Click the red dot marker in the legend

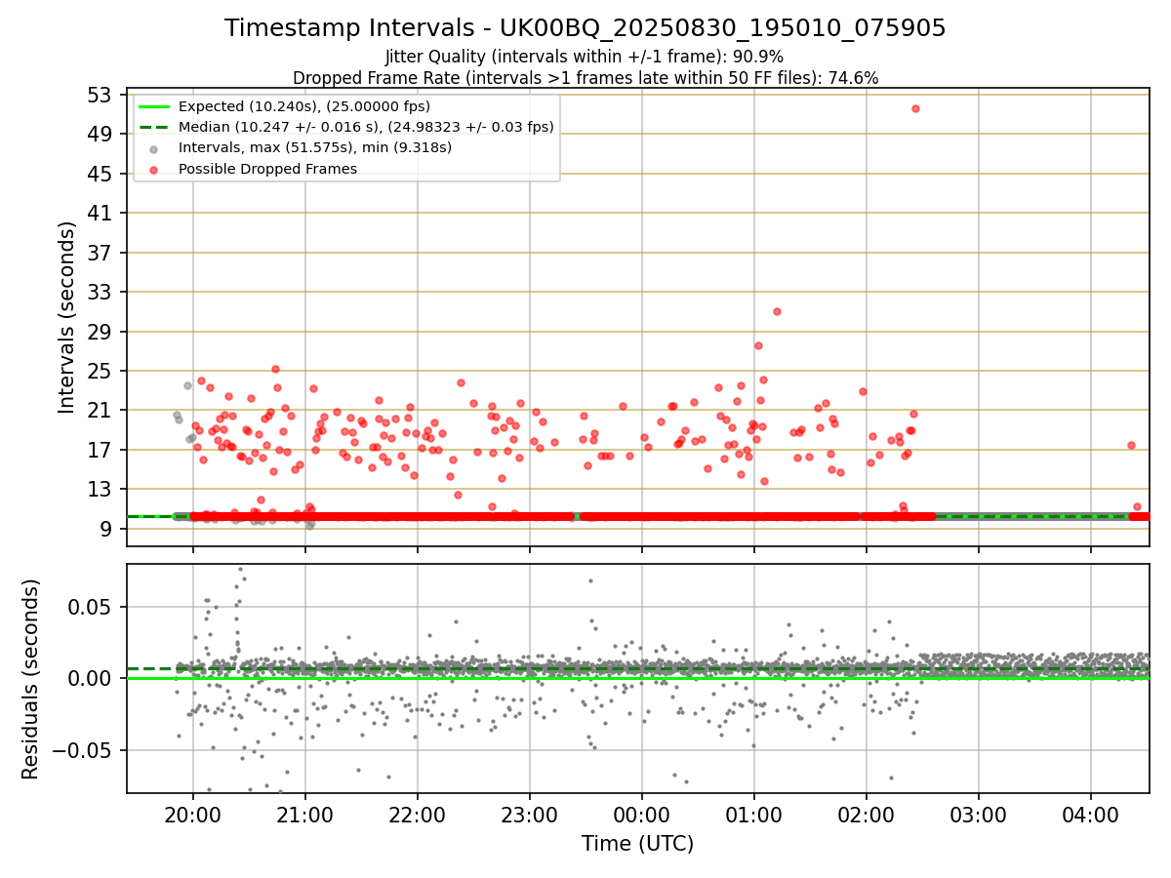[x=154, y=168]
